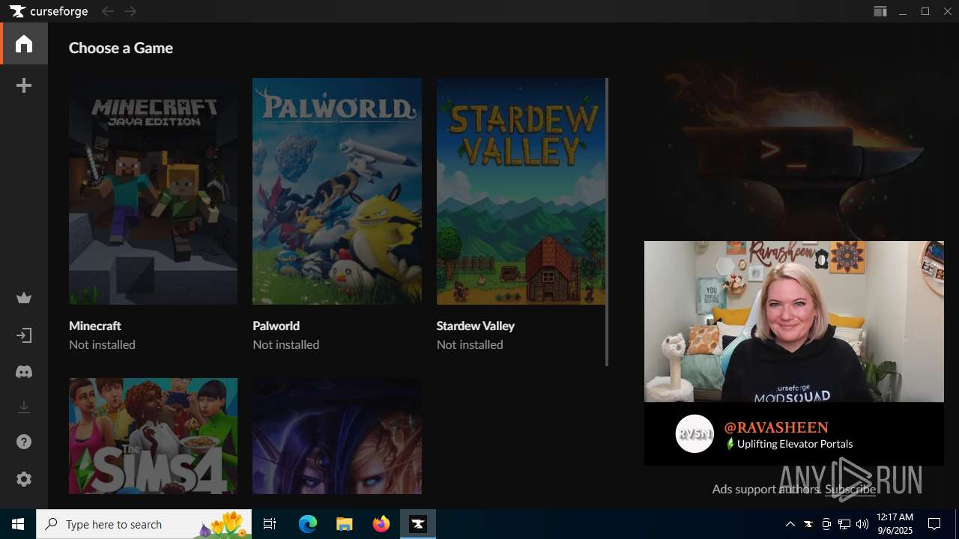Screen dimensions: 959x539
Task: Open the Windows Start menu
Action: click(18, 524)
